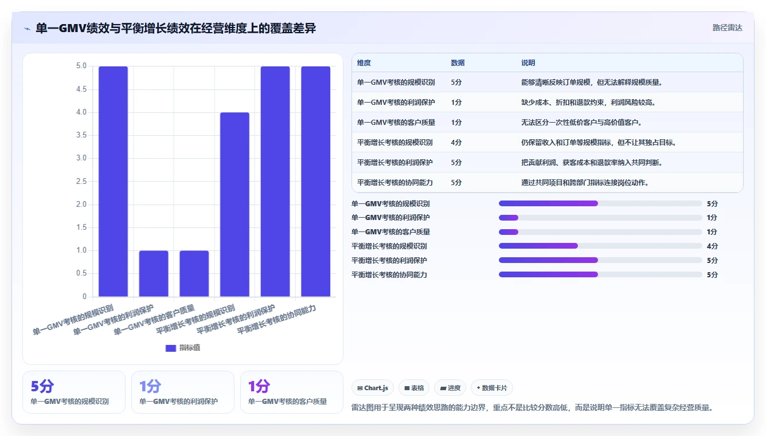Image resolution: width=766 pixels, height=436 pixels.
Task: Click the 4分 value in the table
Action: (456, 143)
